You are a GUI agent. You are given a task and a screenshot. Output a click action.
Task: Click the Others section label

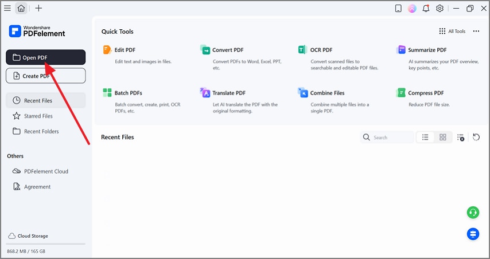pos(15,156)
